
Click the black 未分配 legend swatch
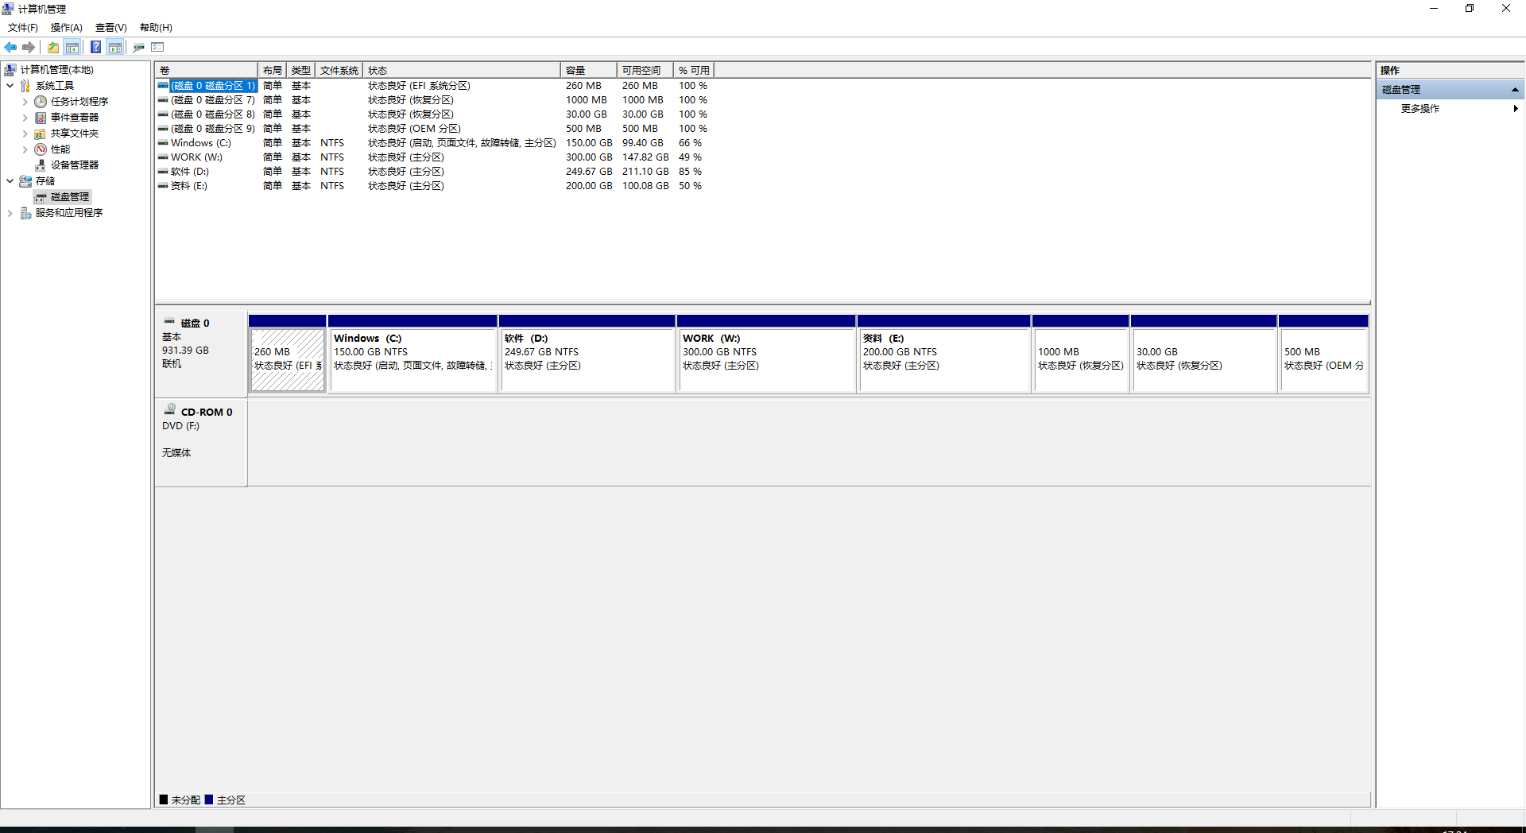[x=164, y=800]
